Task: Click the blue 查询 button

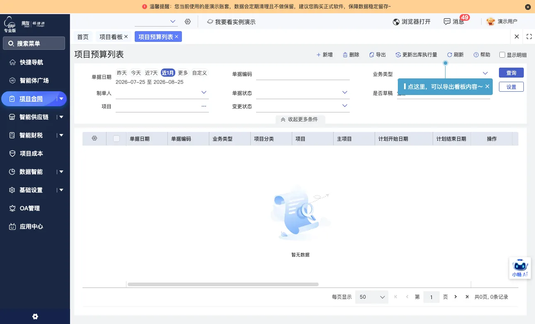Action: [x=511, y=73]
